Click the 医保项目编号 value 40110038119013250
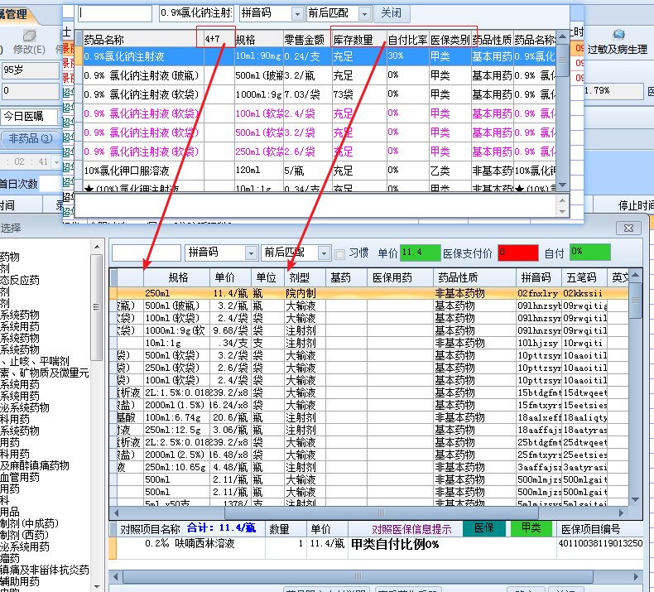The width and height of the screenshot is (654, 592). click(x=600, y=543)
